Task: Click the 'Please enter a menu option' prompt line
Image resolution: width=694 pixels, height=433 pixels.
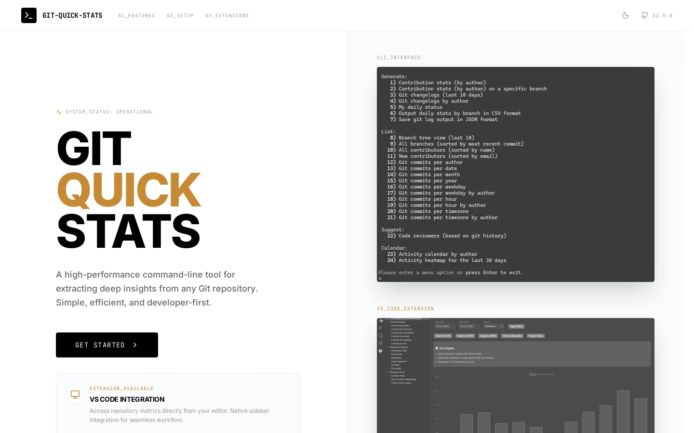Action: click(x=451, y=272)
